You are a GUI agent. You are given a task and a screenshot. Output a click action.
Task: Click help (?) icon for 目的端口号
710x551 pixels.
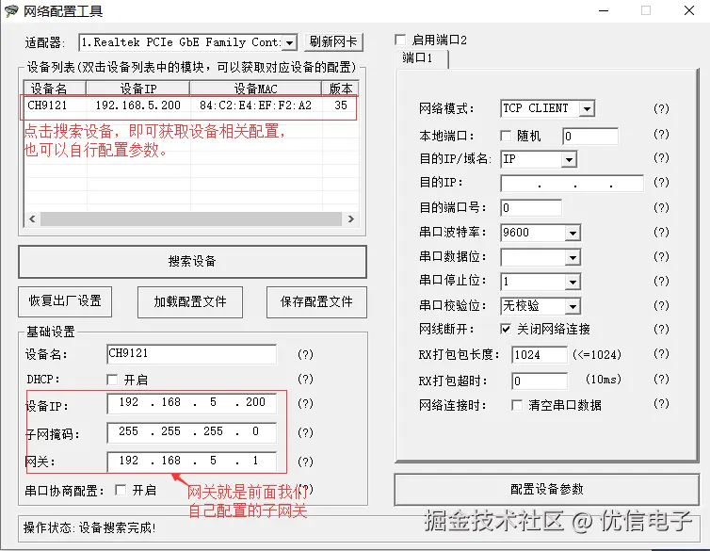pyautogui.click(x=661, y=207)
